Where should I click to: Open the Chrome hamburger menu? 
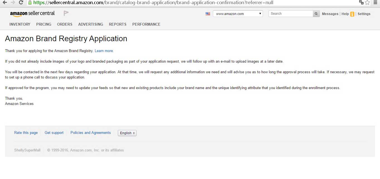(x=375, y=3)
